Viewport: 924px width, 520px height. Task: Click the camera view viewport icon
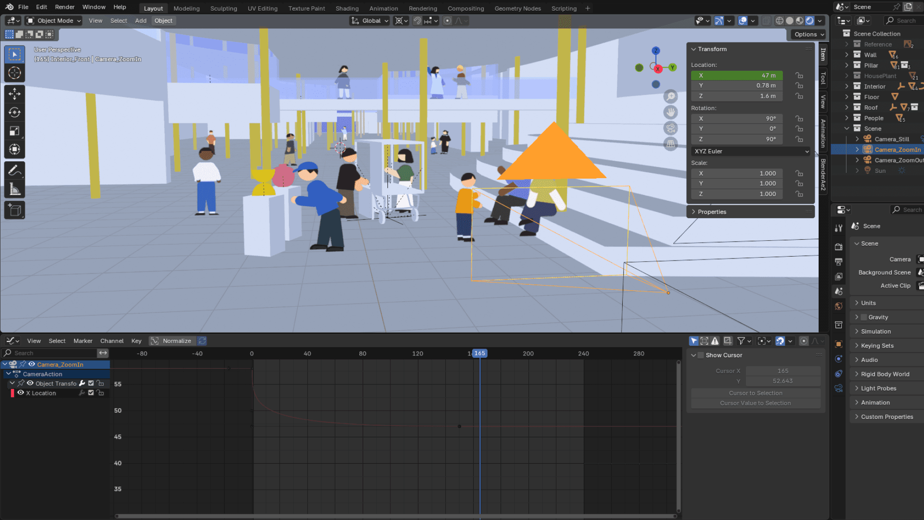tap(670, 128)
